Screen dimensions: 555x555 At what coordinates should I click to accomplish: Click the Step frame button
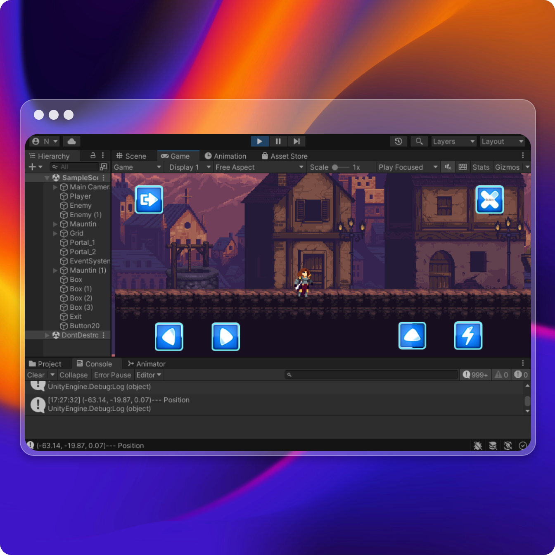coord(296,141)
